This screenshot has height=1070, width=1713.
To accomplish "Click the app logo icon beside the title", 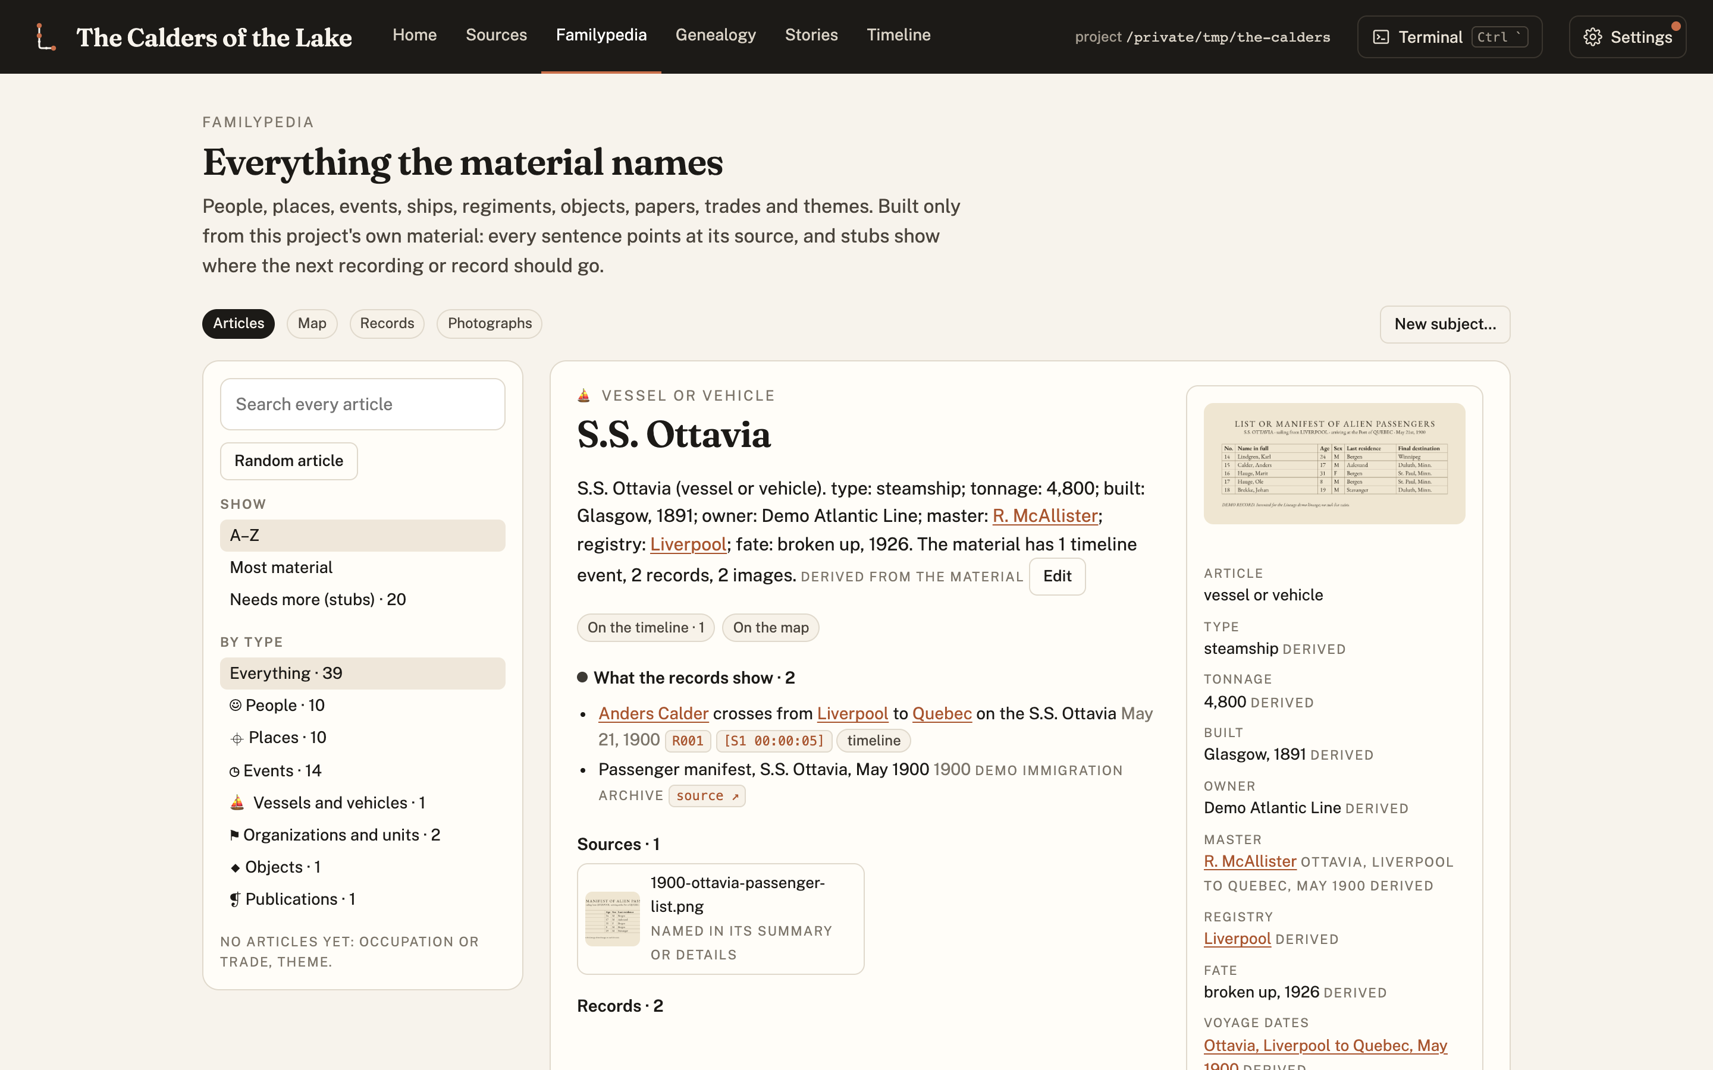I will (46, 37).
